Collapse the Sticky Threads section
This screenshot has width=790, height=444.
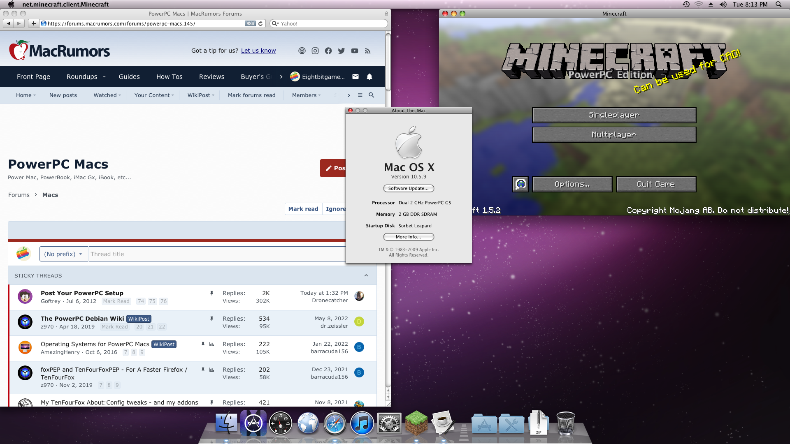[366, 276]
